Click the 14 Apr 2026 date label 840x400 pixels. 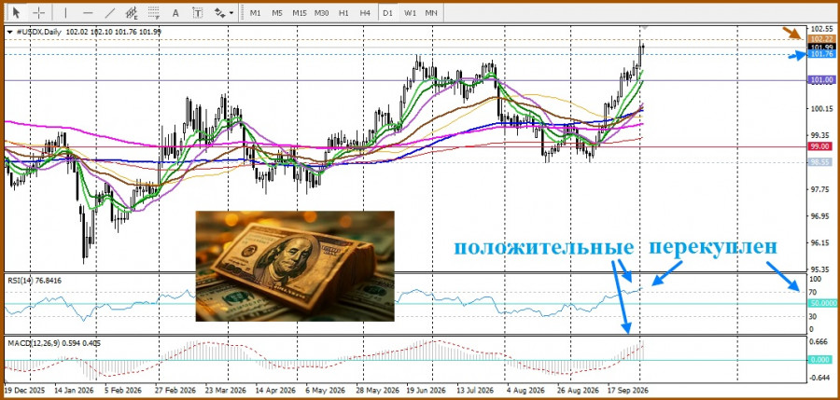pos(276,391)
